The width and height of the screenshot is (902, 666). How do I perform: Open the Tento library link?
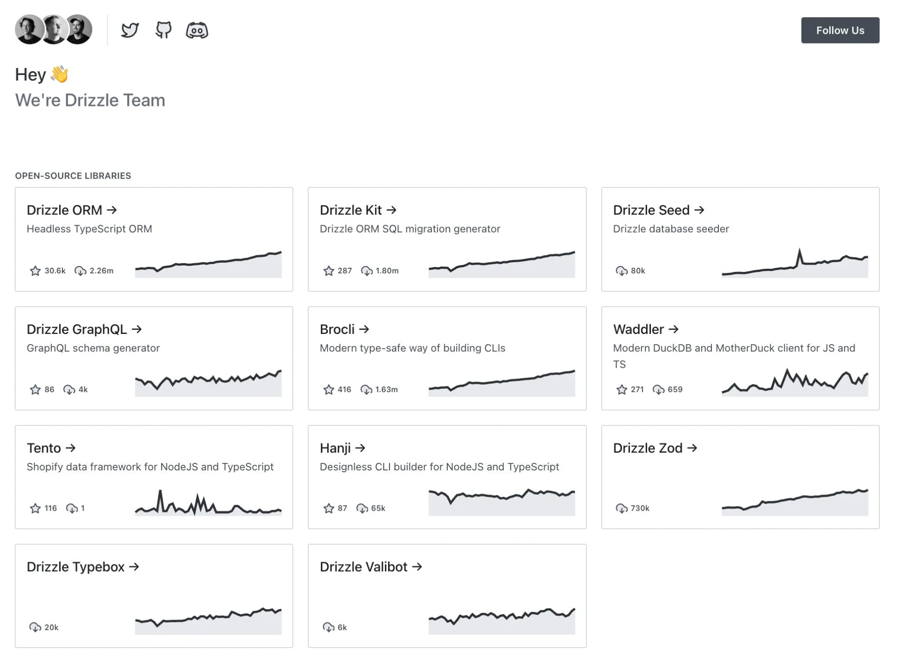tap(51, 448)
